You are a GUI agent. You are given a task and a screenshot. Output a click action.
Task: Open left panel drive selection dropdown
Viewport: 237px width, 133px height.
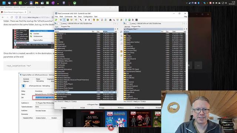pyautogui.click(x=58, y=24)
